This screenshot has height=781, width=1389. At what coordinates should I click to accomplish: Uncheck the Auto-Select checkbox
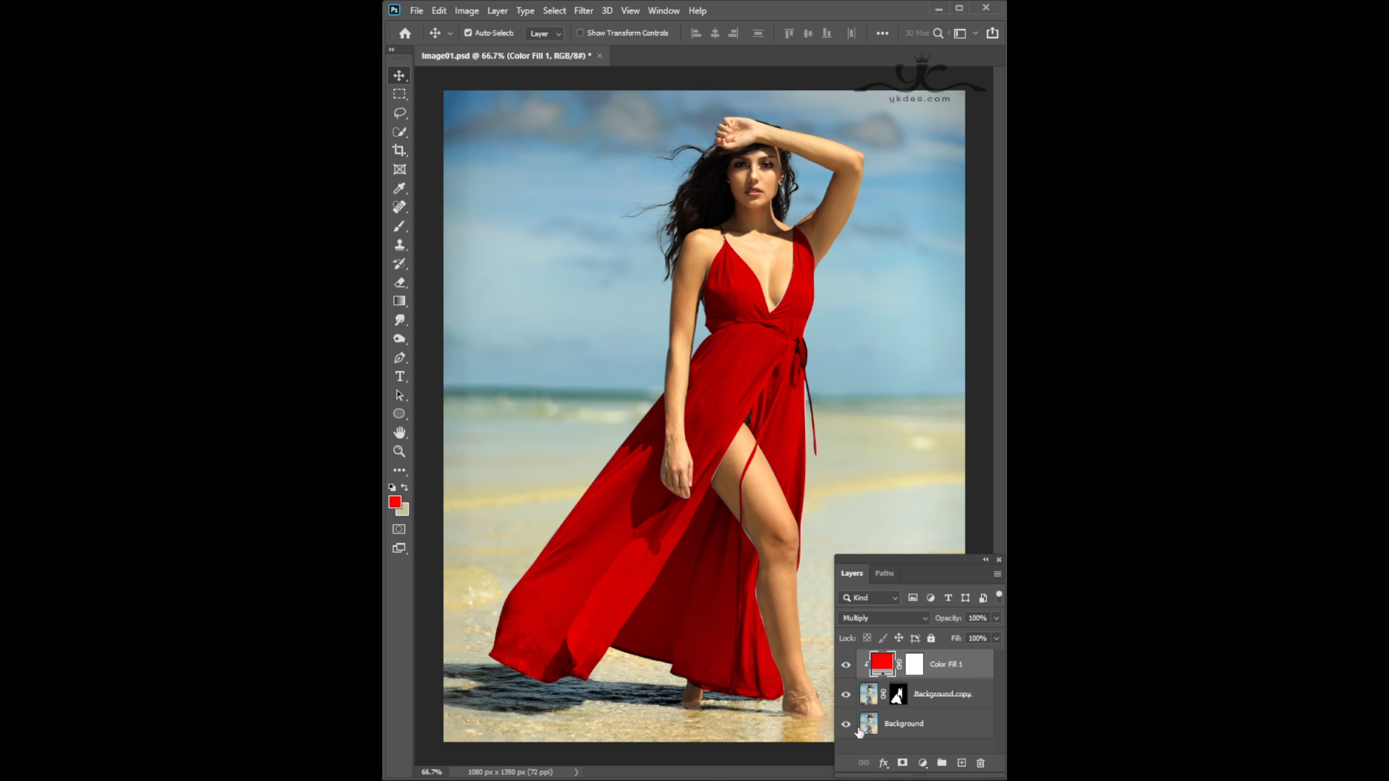pos(468,33)
